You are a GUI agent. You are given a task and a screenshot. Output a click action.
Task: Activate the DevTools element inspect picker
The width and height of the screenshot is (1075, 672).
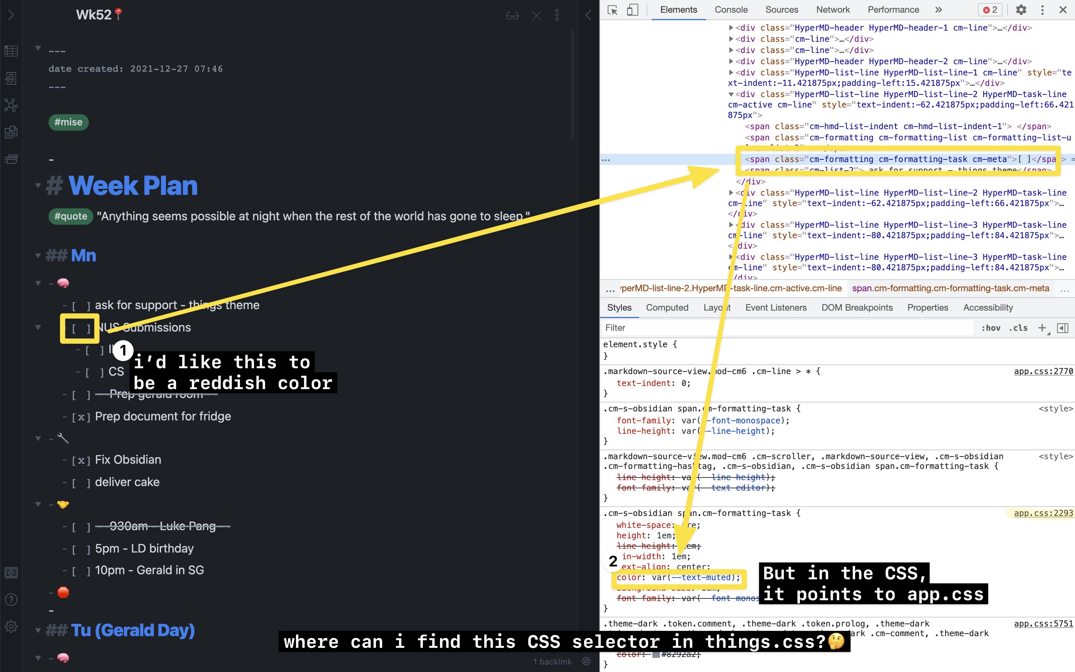coord(613,10)
